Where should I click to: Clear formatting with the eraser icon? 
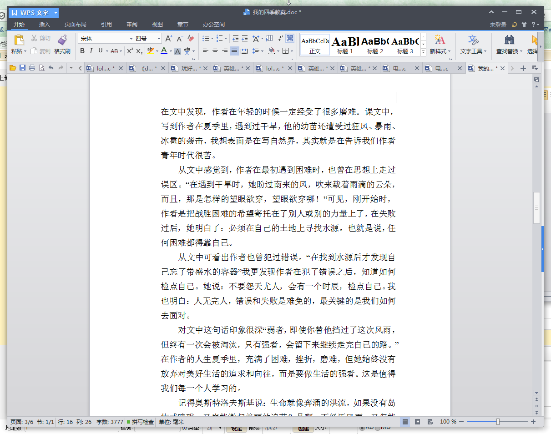tap(191, 39)
